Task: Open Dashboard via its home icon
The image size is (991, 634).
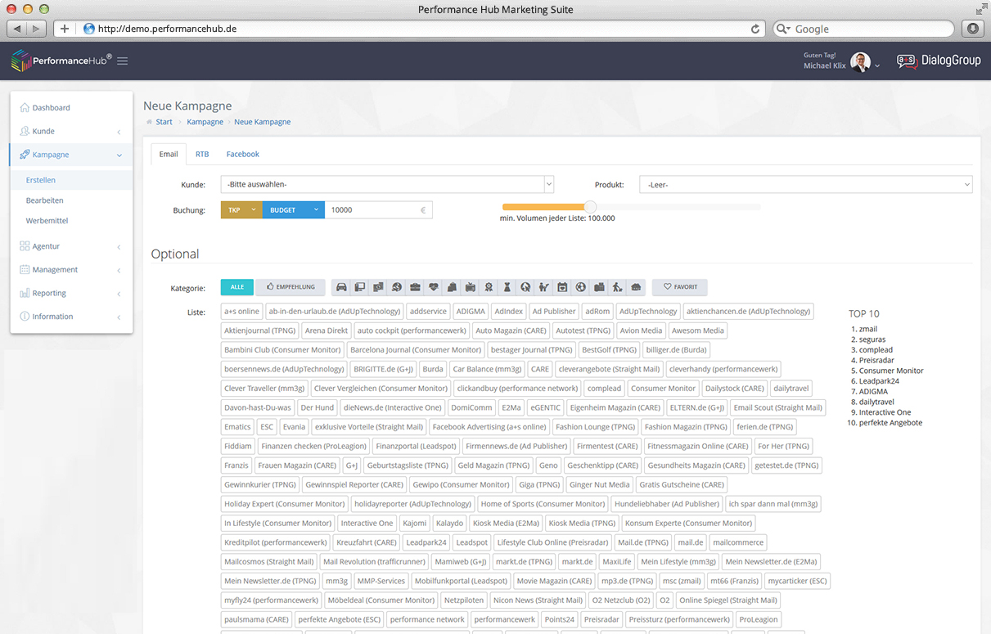Action: click(x=25, y=107)
